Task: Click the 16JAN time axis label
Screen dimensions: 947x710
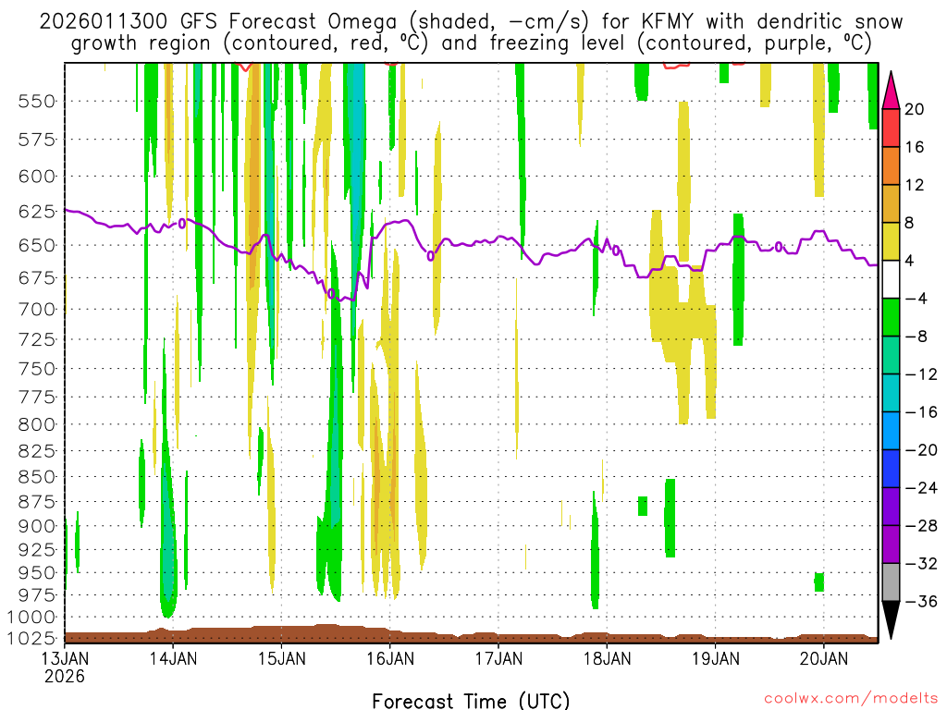Action: point(390,658)
